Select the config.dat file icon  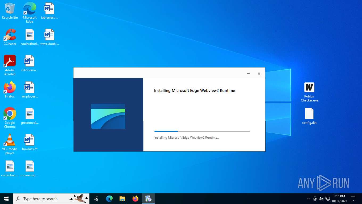tap(309, 116)
